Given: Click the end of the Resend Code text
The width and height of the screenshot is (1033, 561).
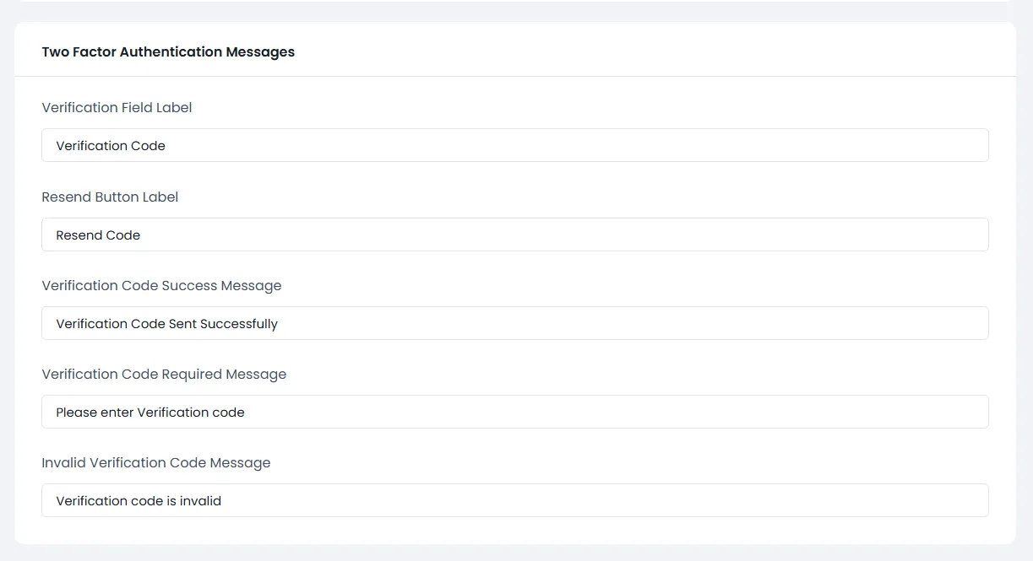Looking at the screenshot, I should point(141,235).
